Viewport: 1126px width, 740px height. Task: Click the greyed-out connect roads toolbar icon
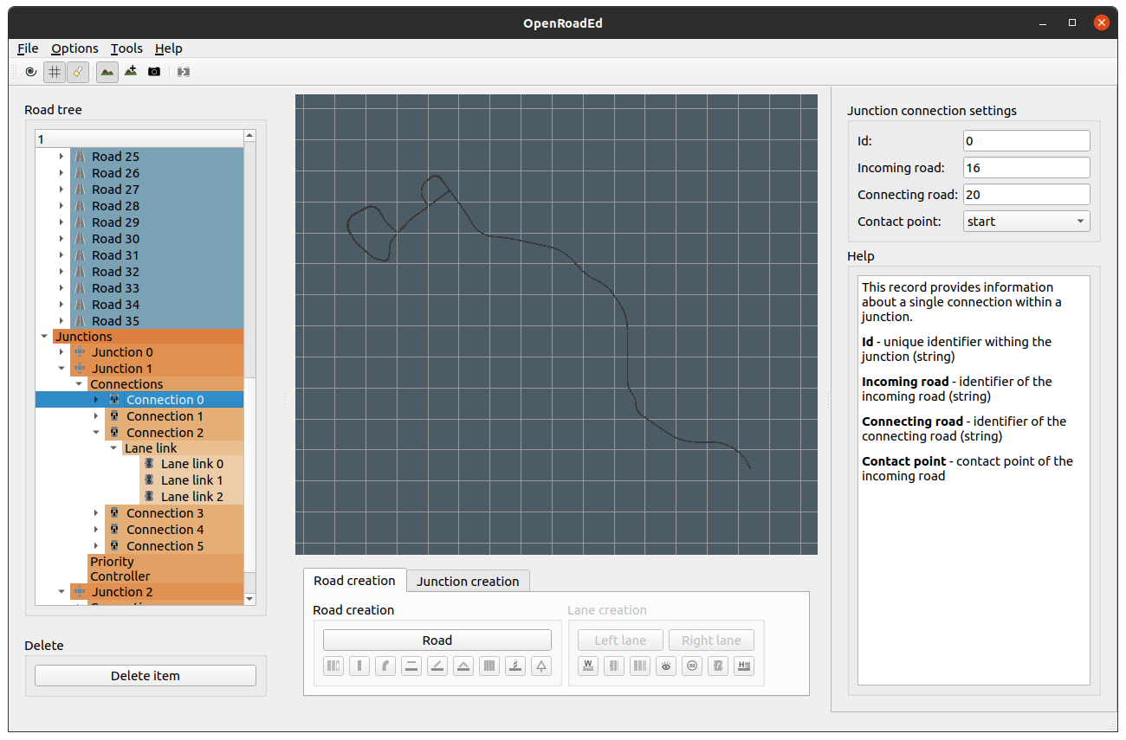(x=183, y=72)
